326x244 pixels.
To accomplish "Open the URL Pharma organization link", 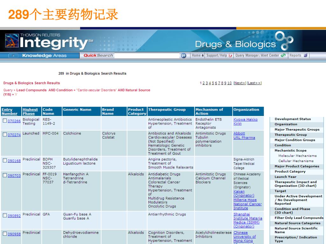I will coord(244,138).
